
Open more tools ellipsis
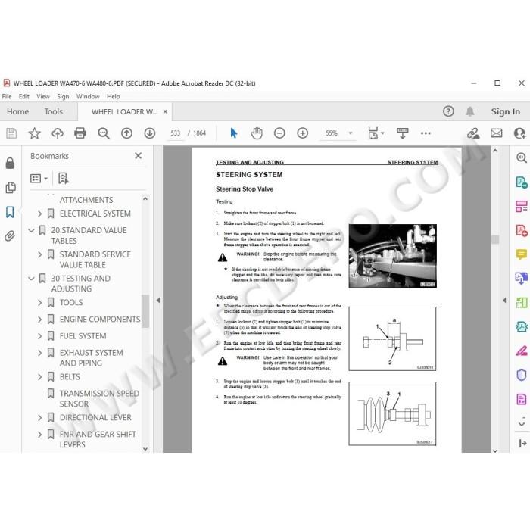click(x=426, y=133)
